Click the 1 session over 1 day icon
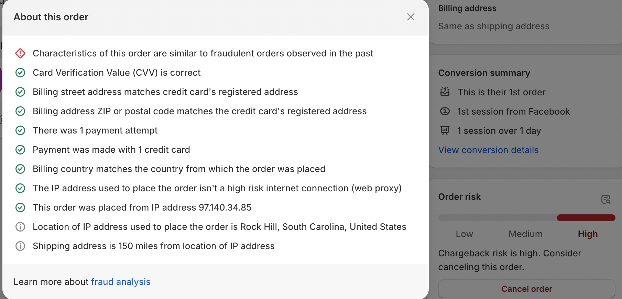Screen dimensions: 622x299 (445, 130)
